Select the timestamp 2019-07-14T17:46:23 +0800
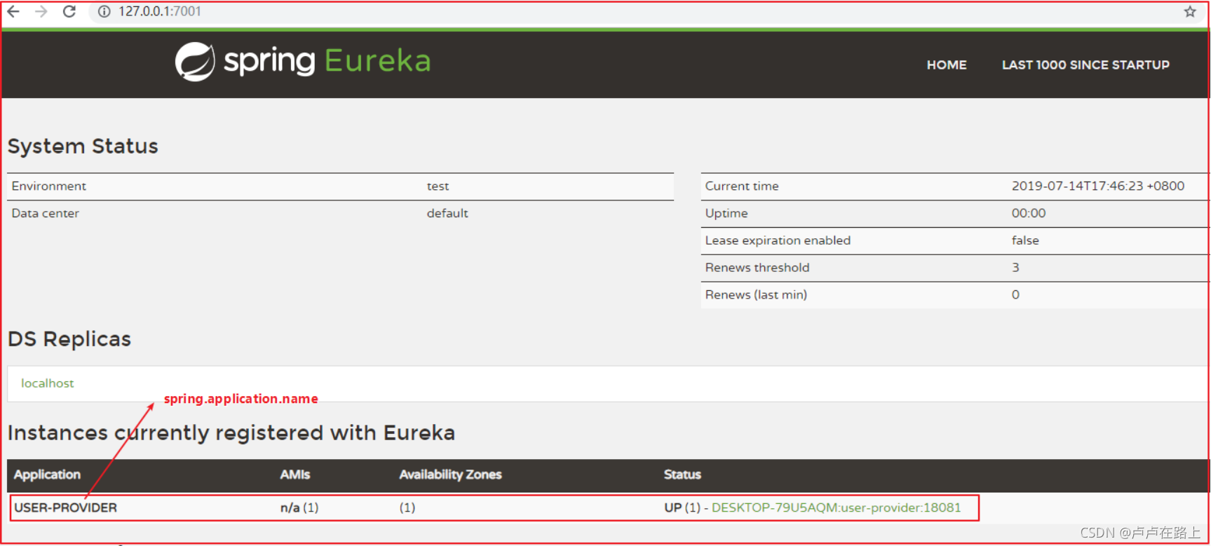 (1097, 186)
